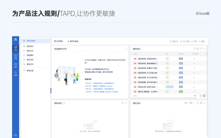
Task: Click 共享 in the top toolbar
Action: 194,41
